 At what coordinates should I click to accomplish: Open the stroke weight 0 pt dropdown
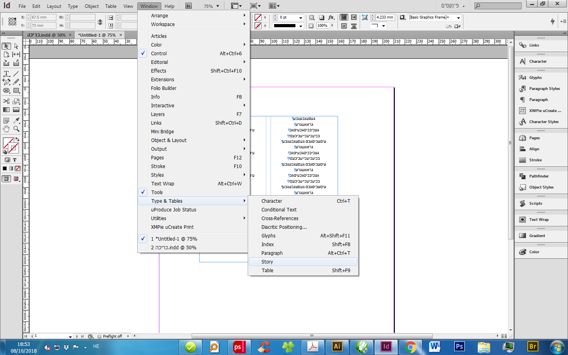(301, 18)
